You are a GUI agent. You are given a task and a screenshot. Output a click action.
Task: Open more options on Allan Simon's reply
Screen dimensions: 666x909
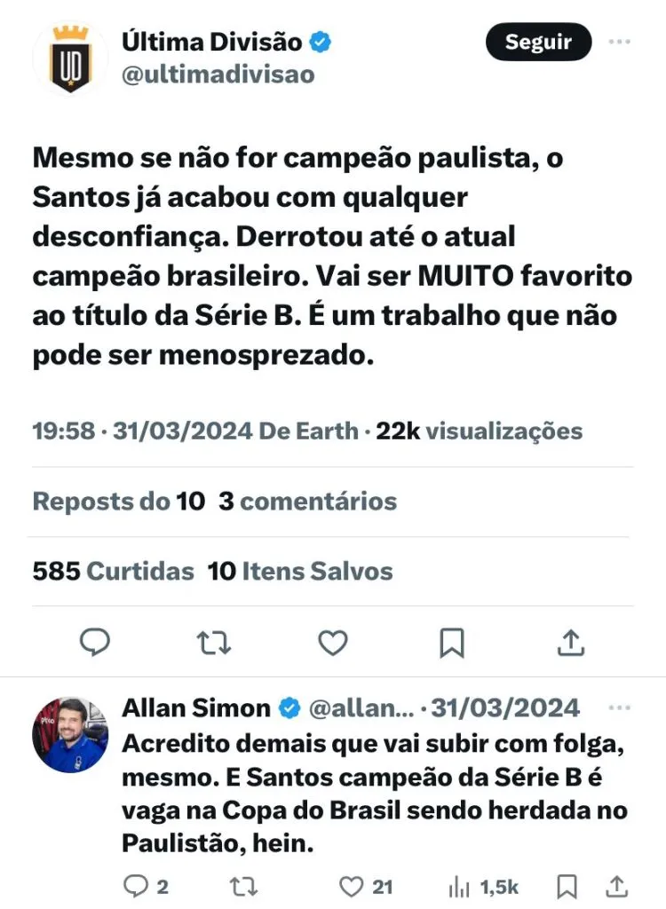[x=619, y=707]
